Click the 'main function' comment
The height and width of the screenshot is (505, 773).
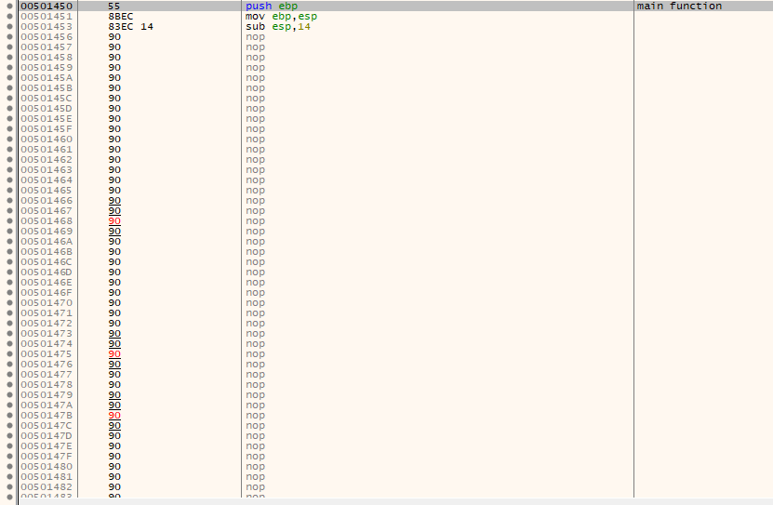[679, 6]
